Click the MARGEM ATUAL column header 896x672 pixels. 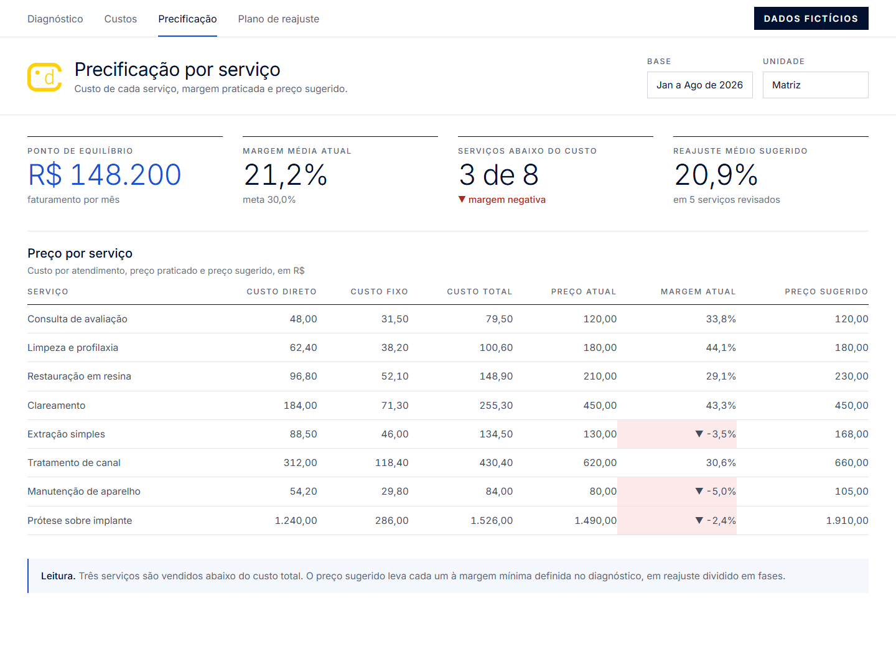(698, 292)
